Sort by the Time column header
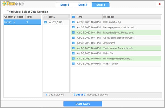Screen dimensions: 165x108 [89, 17]
